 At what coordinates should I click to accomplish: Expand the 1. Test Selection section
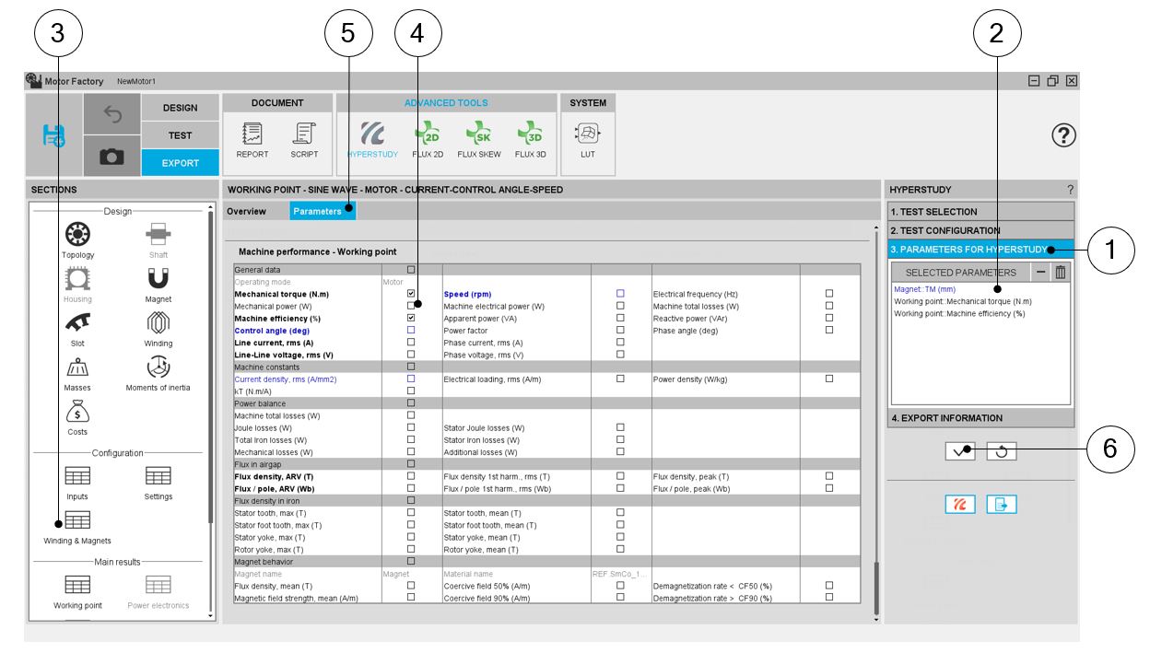coord(980,212)
